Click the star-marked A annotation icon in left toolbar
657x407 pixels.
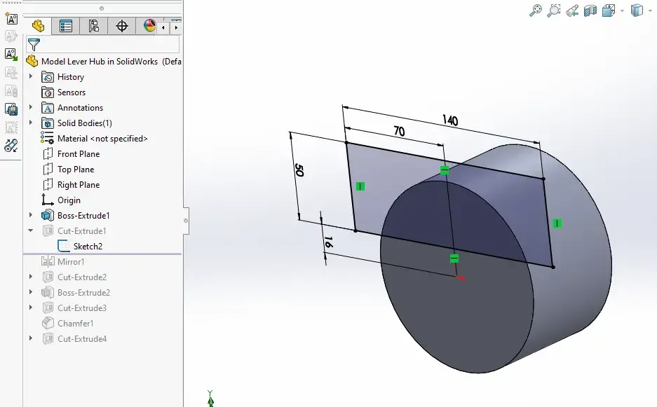pyautogui.click(x=11, y=18)
